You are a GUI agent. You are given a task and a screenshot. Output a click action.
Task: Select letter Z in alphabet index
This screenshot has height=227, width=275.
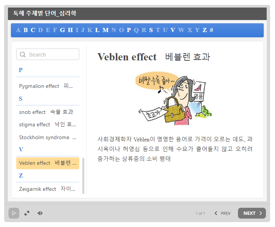(205, 30)
